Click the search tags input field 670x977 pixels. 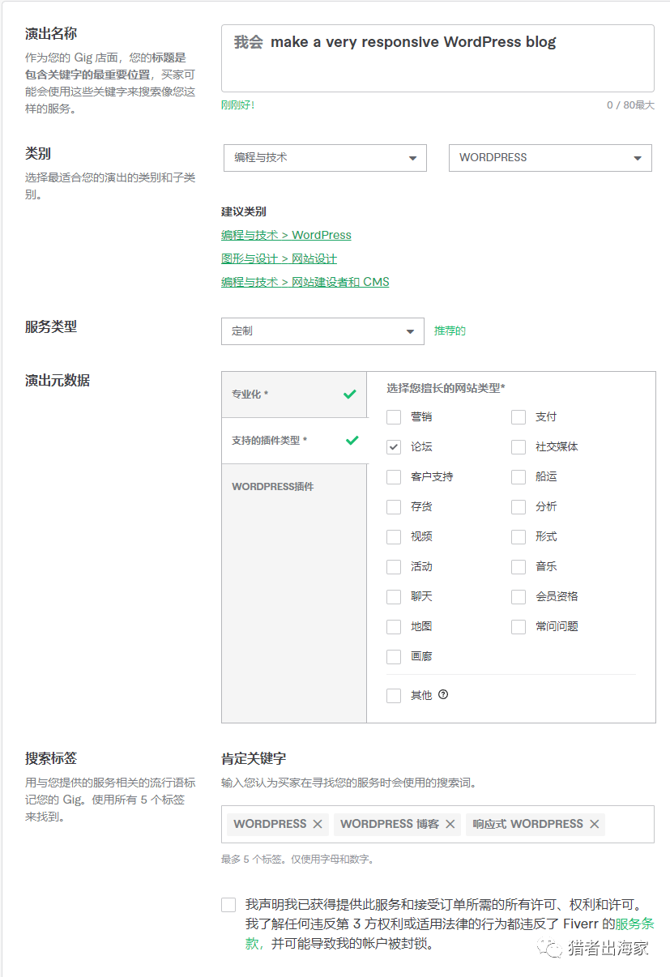[x=437, y=824]
